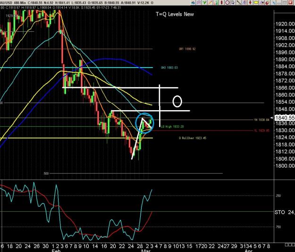Click the '.250' label in stochastic pane
The image size is (295, 252).
click(x=278, y=196)
